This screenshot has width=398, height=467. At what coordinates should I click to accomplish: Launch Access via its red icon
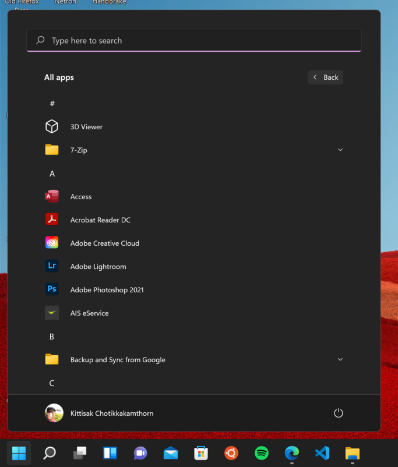(52, 196)
